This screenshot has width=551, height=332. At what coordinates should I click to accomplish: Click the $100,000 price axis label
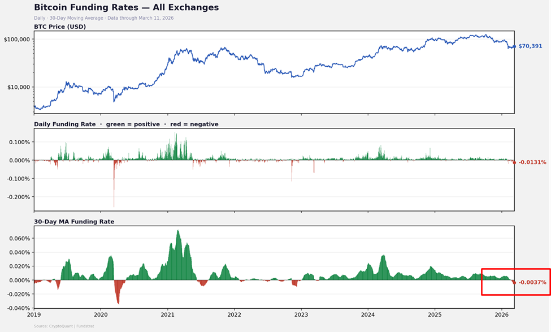tap(17, 40)
